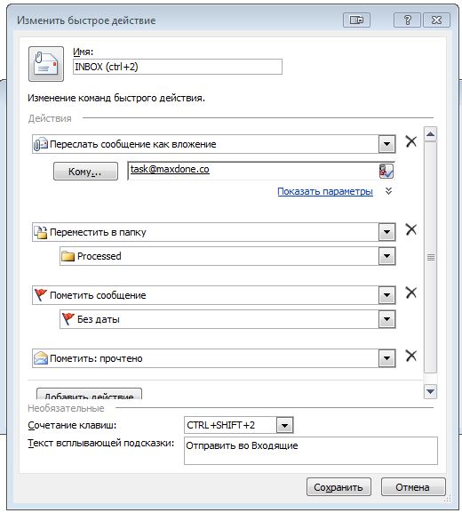Delete the mark as read action
Image resolution: width=462 pixels, height=513 pixels.
click(411, 356)
